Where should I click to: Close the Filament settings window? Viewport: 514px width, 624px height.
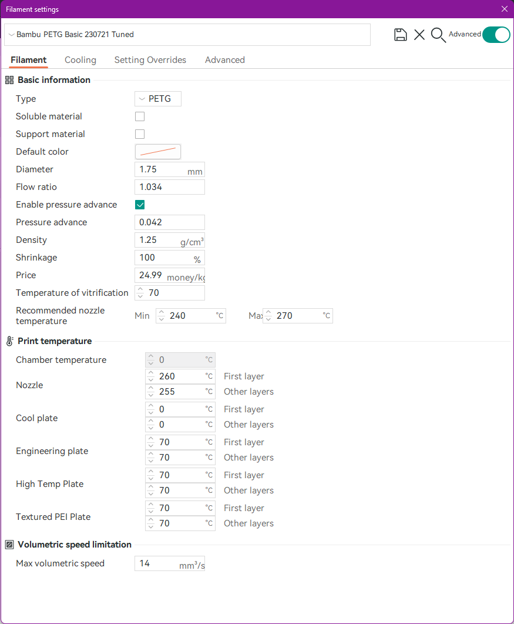pyautogui.click(x=505, y=9)
